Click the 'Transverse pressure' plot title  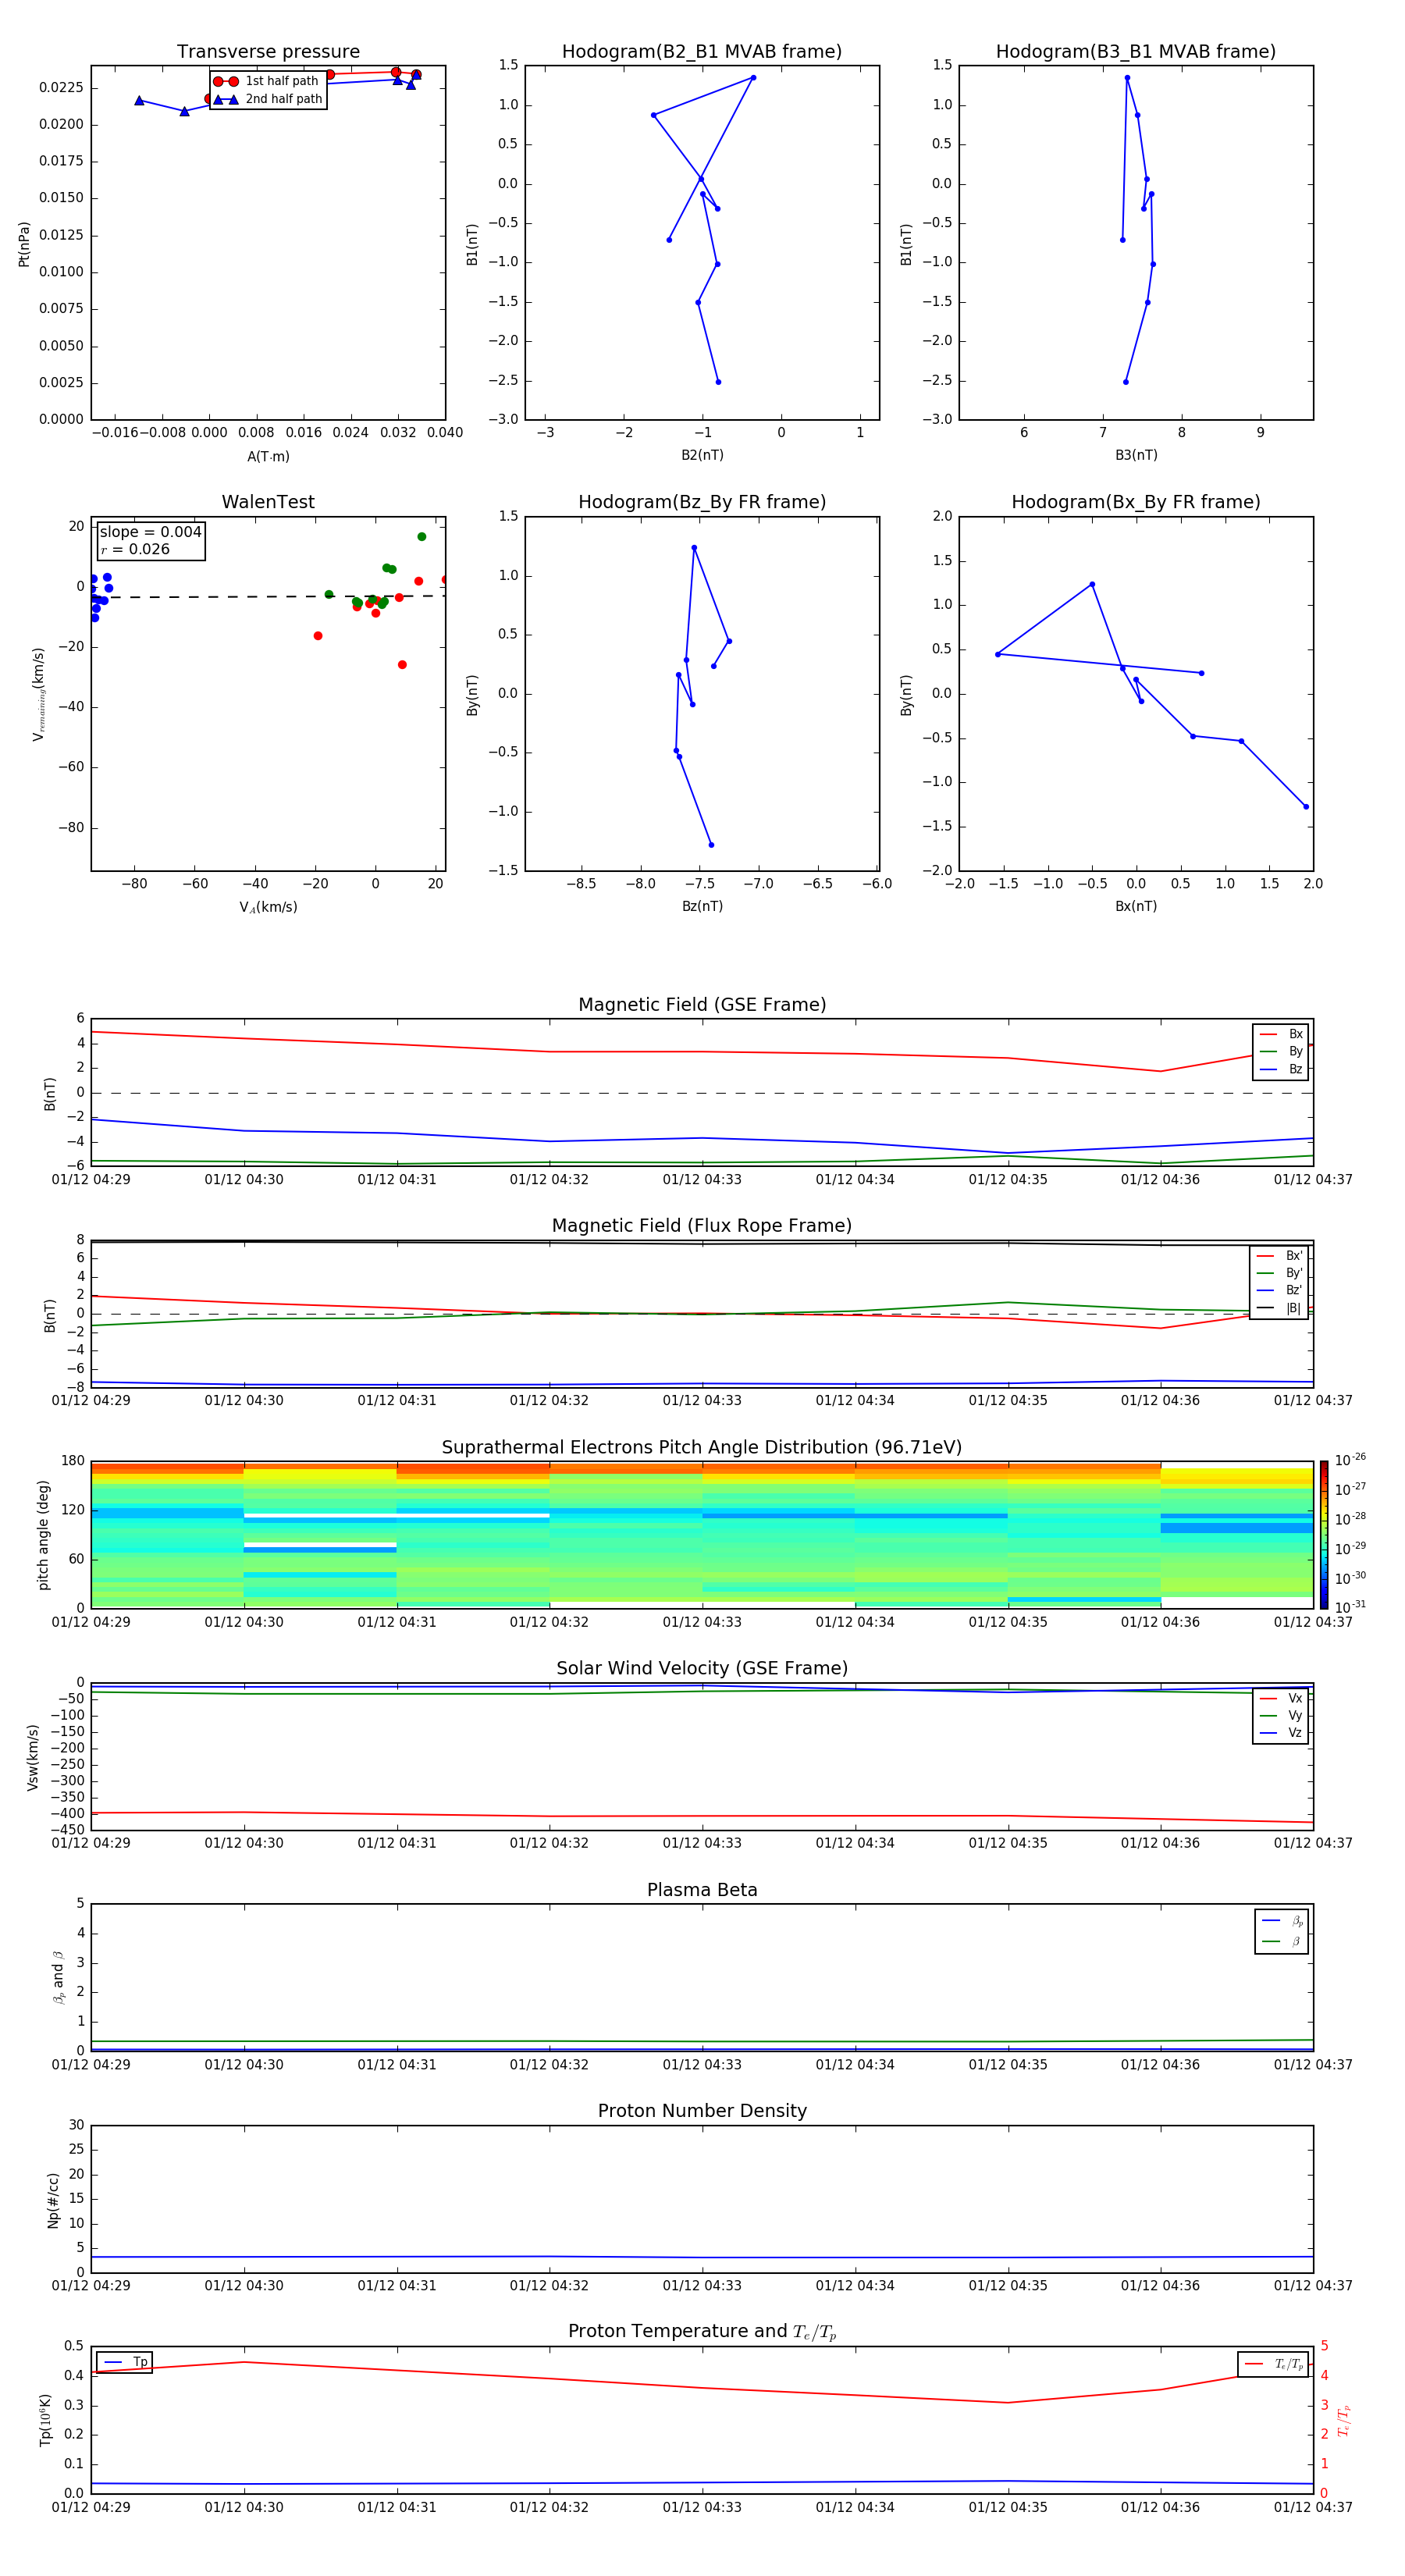pyautogui.click(x=268, y=52)
